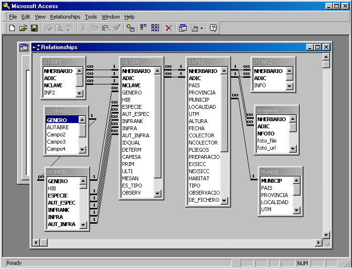The width and height of the screenshot is (352, 269).
Task: Click Show All Relationships icon
Action: tap(155, 28)
